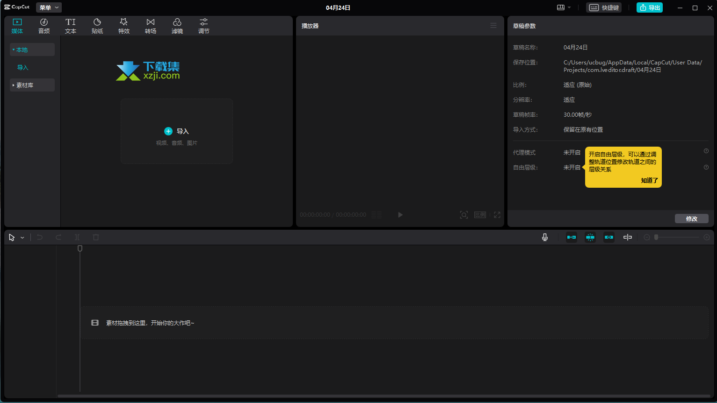
Task: Click the 保存位置 path text
Action: [x=633, y=66]
